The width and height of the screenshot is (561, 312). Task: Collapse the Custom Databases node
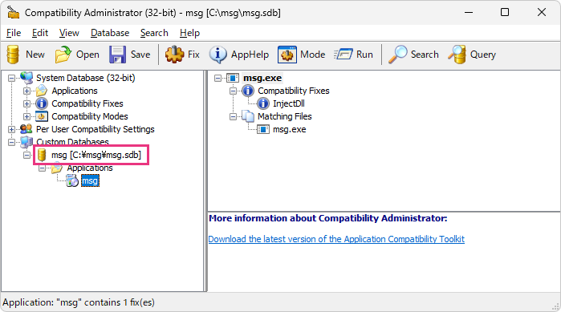click(12, 142)
